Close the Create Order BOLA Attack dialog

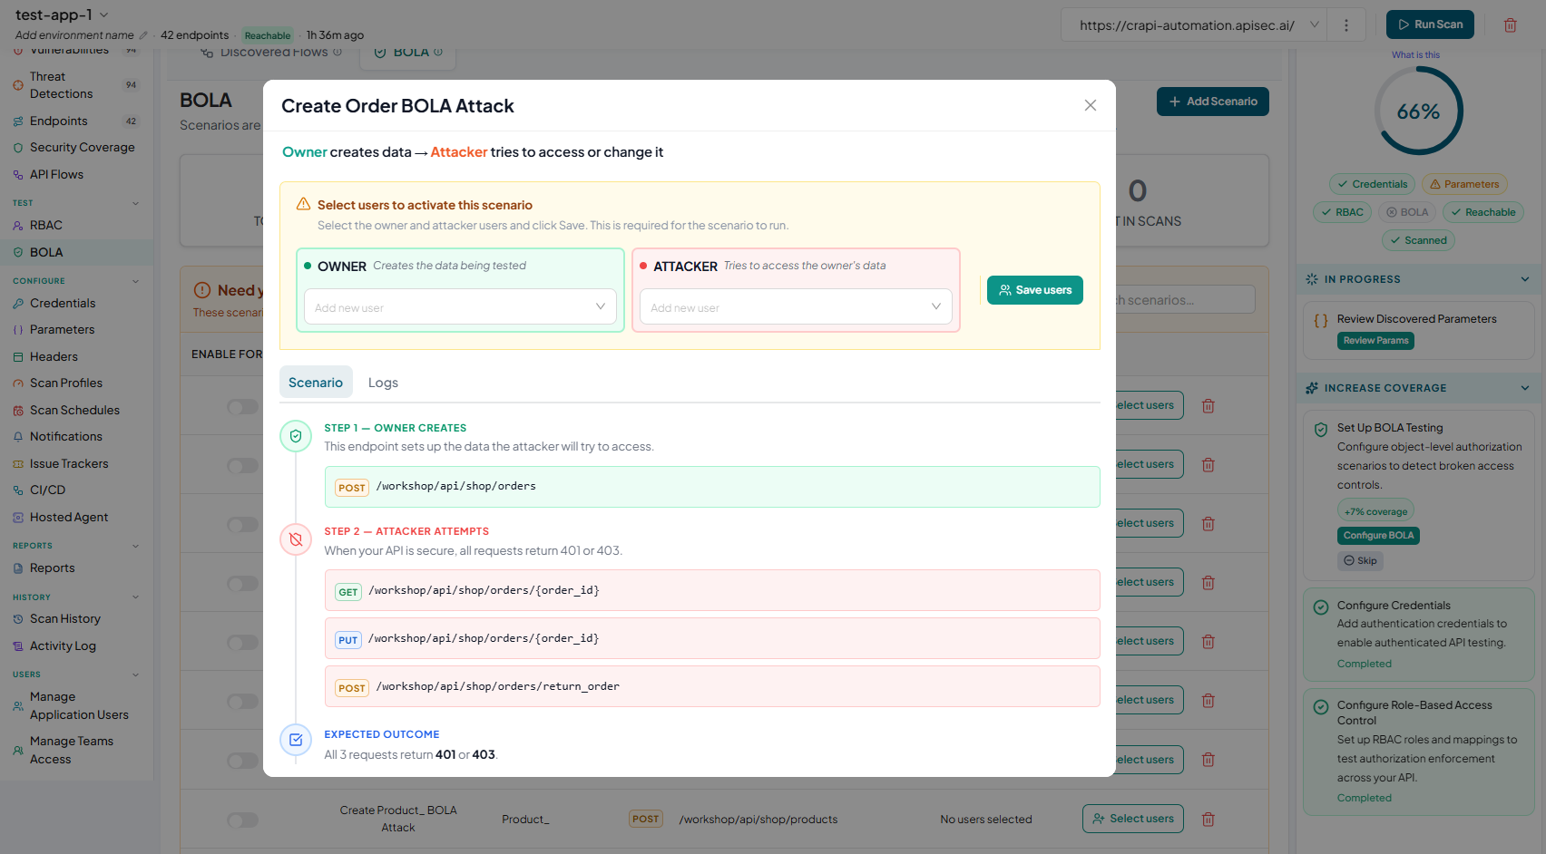pos(1091,105)
